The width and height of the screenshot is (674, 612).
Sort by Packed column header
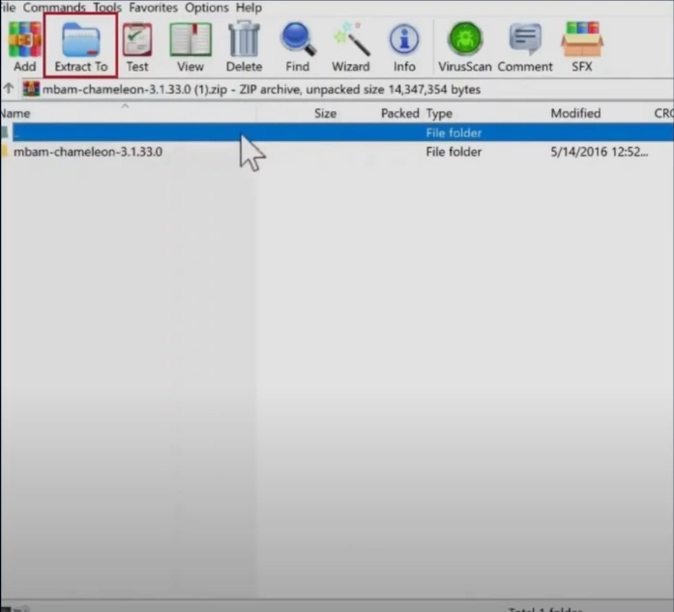pyautogui.click(x=399, y=113)
